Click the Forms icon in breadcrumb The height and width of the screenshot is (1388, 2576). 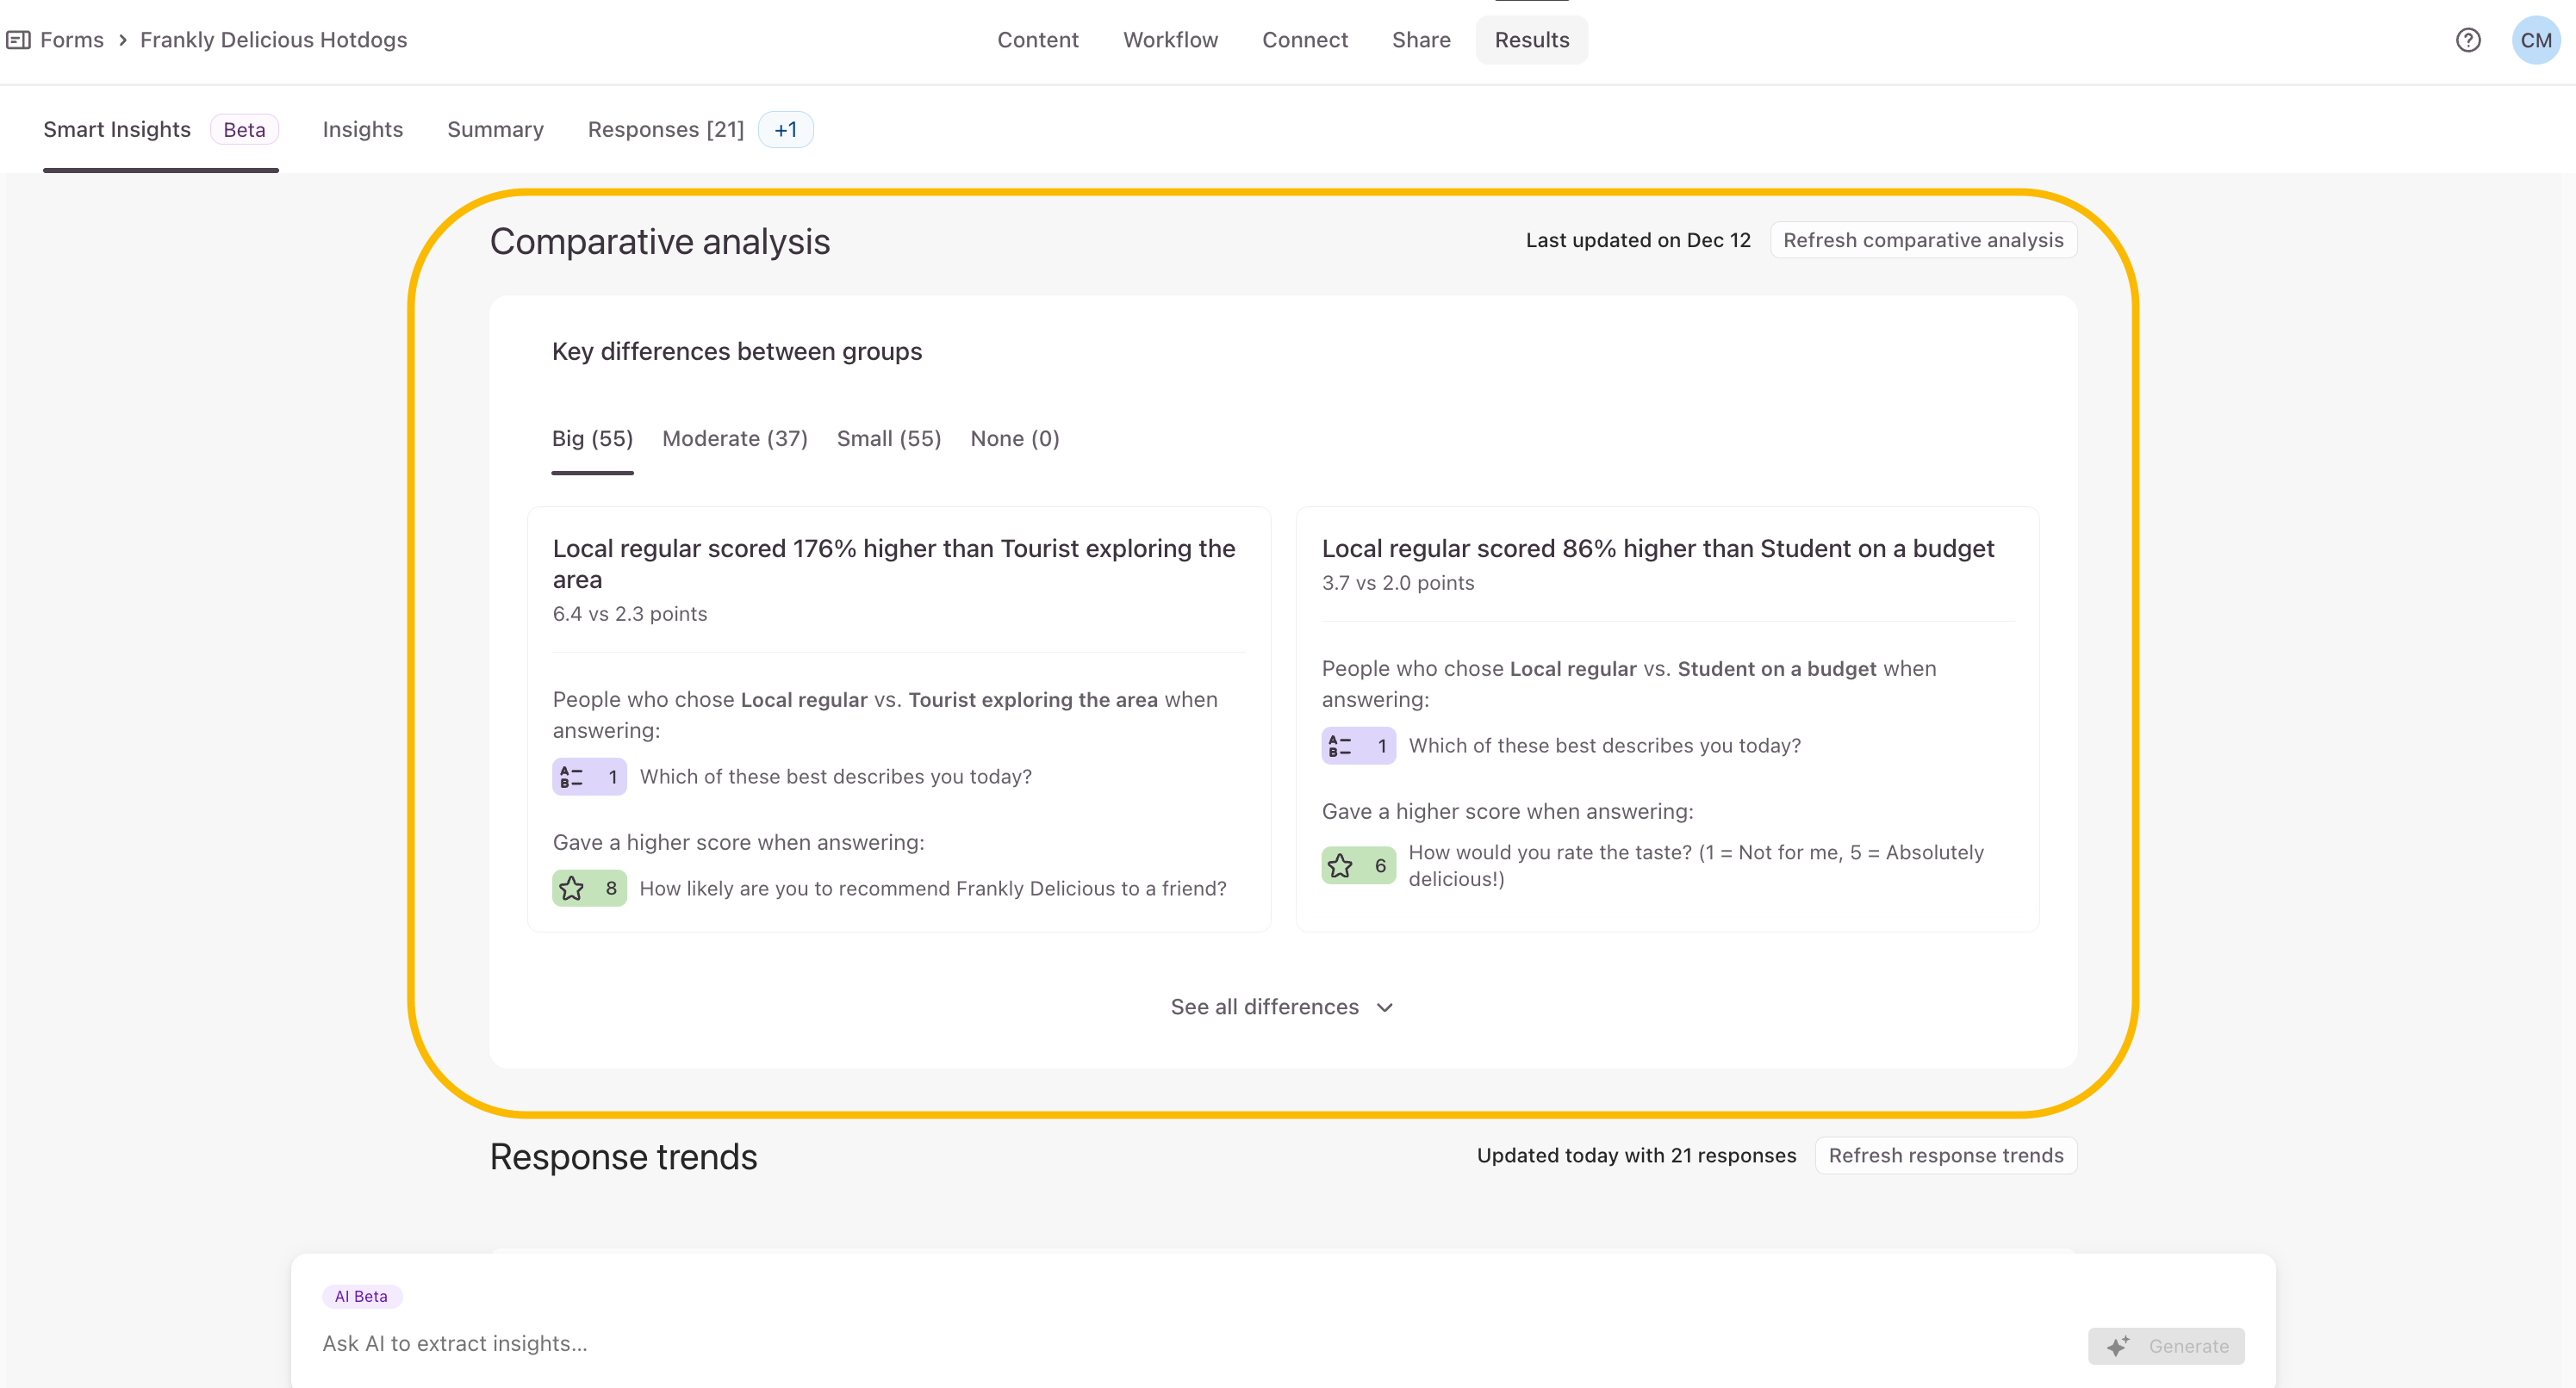coord(18,40)
